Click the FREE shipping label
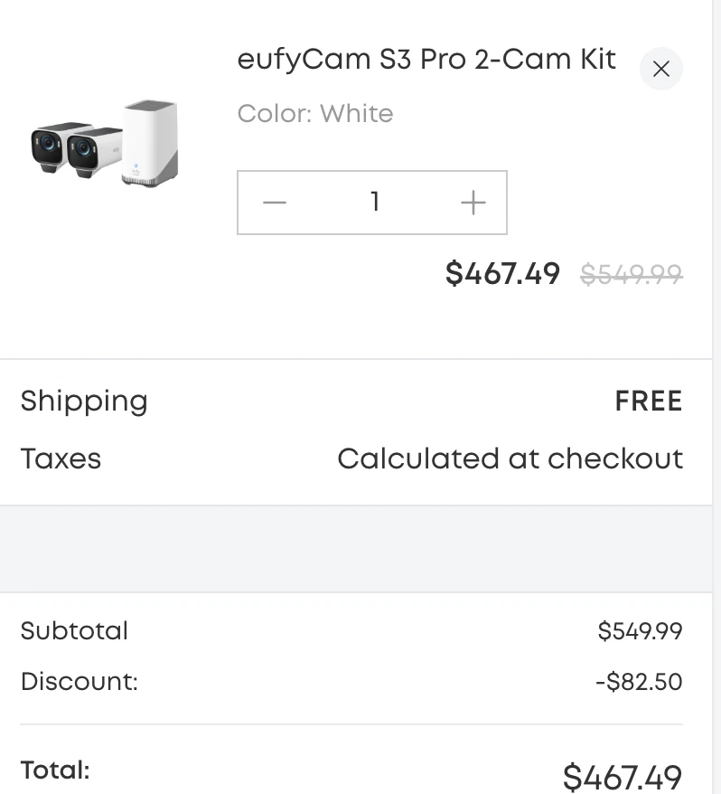The height and width of the screenshot is (794, 721). point(649,401)
